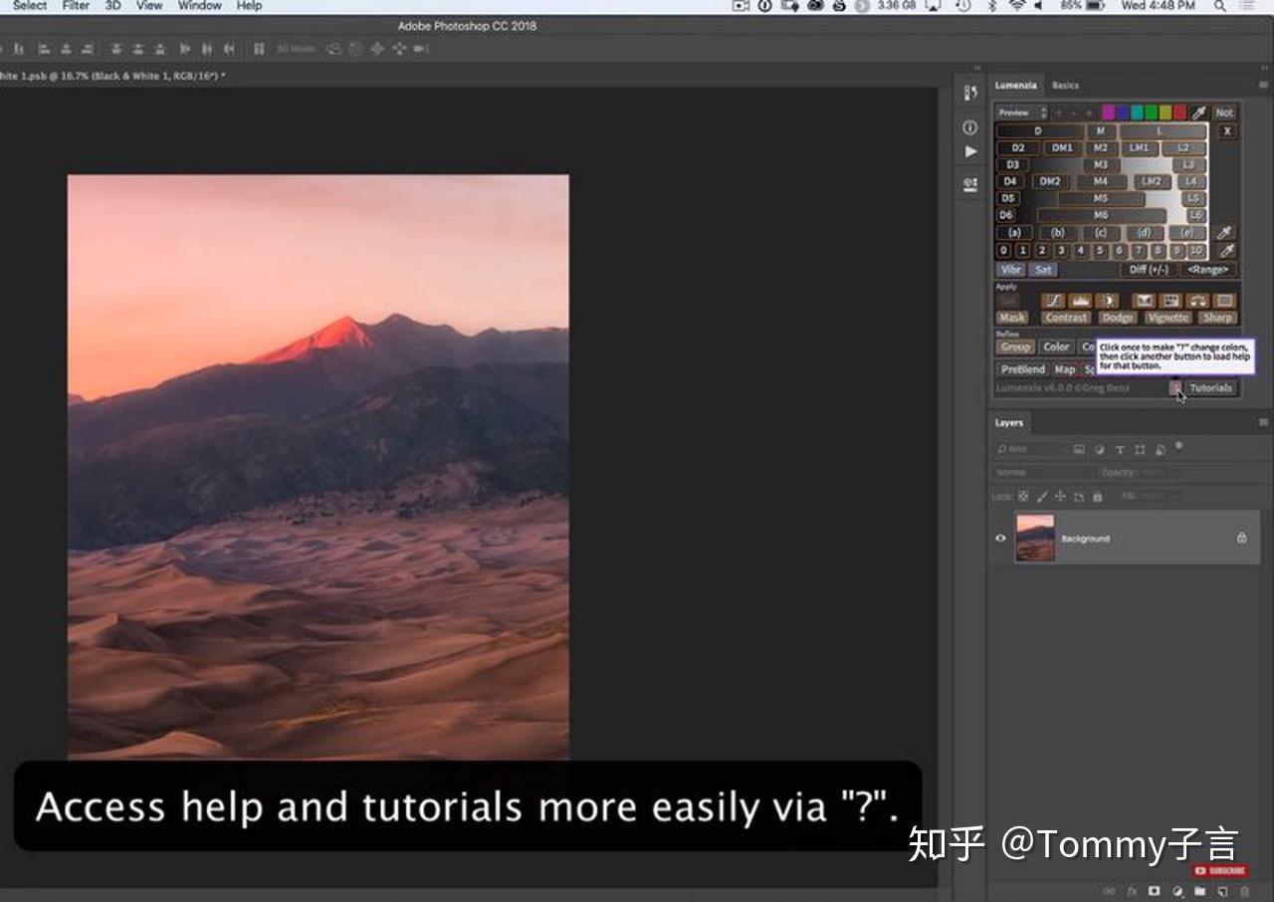Select the magenta color swatch
The height and width of the screenshot is (902, 1274).
point(1108,113)
